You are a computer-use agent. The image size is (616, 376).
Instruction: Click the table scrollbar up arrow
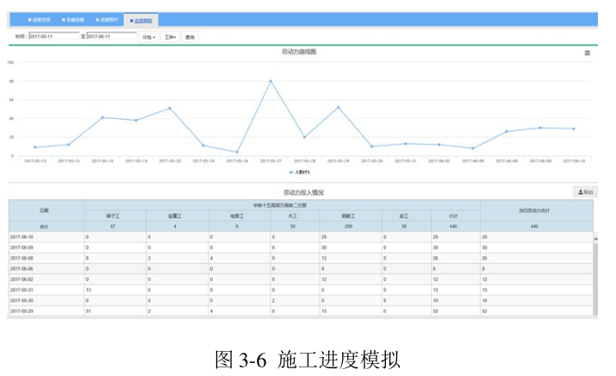(x=595, y=239)
